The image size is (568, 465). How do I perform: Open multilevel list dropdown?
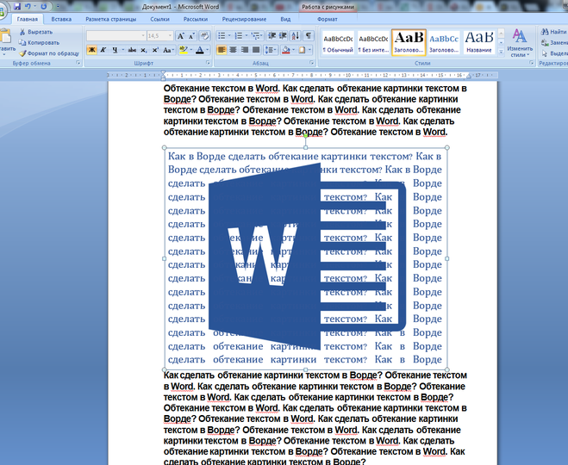click(257, 35)
